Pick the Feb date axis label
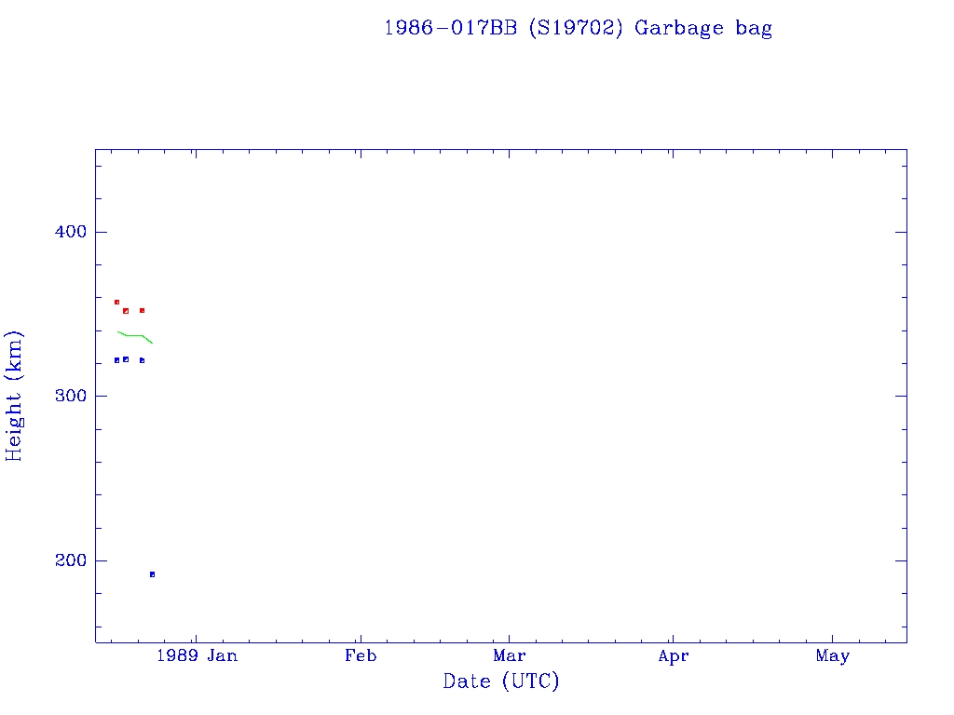This screenshot has width=954, height=715. [x=360, y=656]
